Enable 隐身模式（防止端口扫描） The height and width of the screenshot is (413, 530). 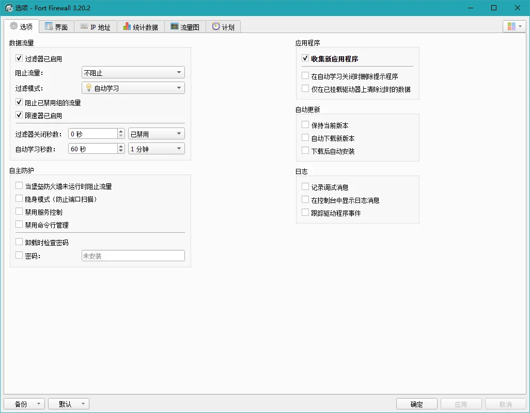[x=19, y=199]
